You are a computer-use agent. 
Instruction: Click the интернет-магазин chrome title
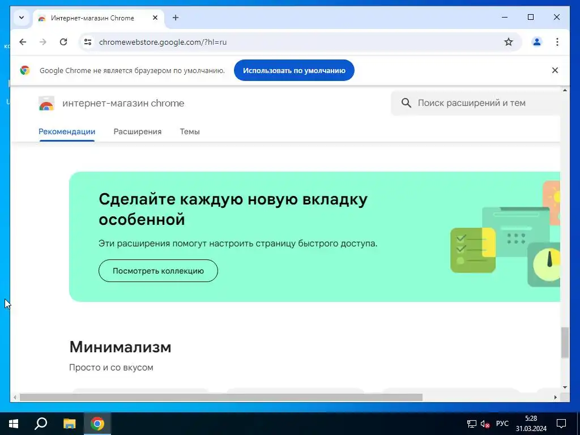(x=123, y=103)
